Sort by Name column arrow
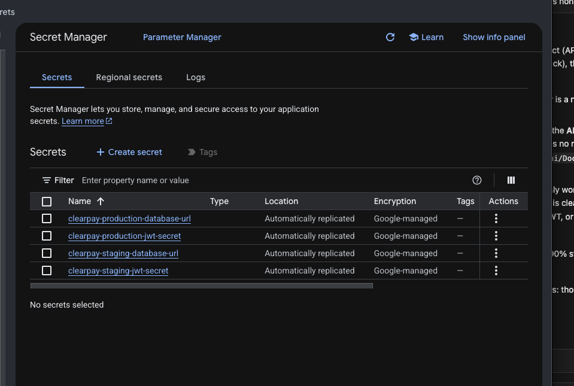 click(101, 201)
